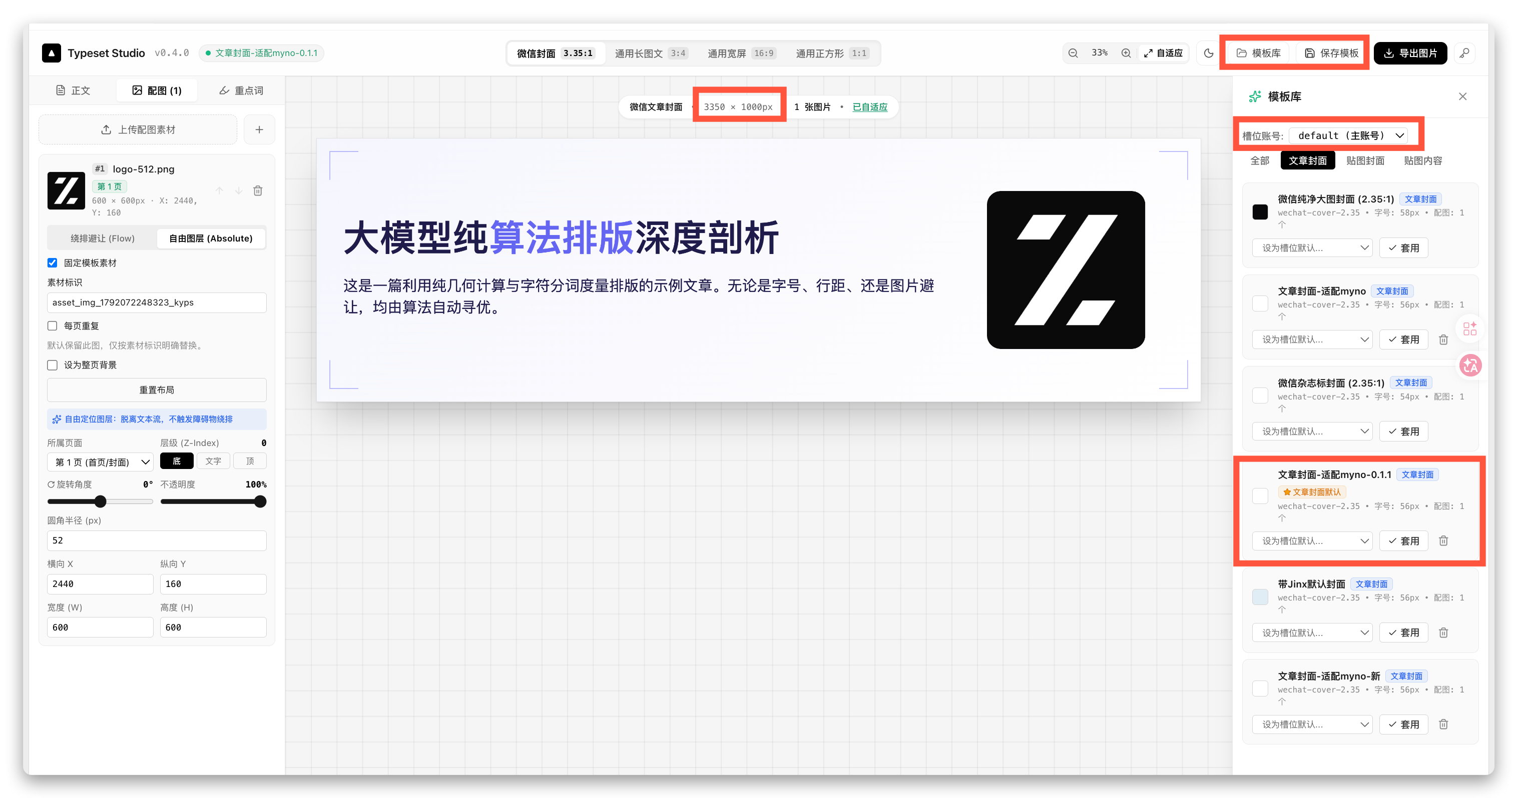The width and height of the screenshot is (1518, 798).
Task: Open 设为槽位默认 dropdown for 文章封面-适配myno-新
Action: [1312, 724]
